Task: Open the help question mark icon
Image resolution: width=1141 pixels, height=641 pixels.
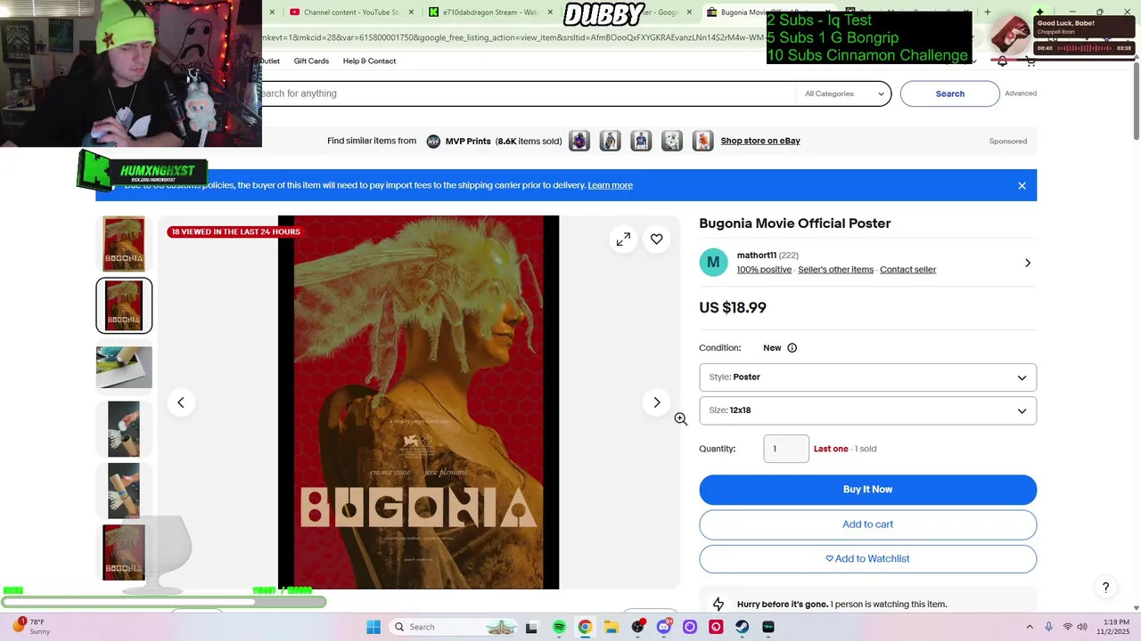Action: (x=1105, y=587)
